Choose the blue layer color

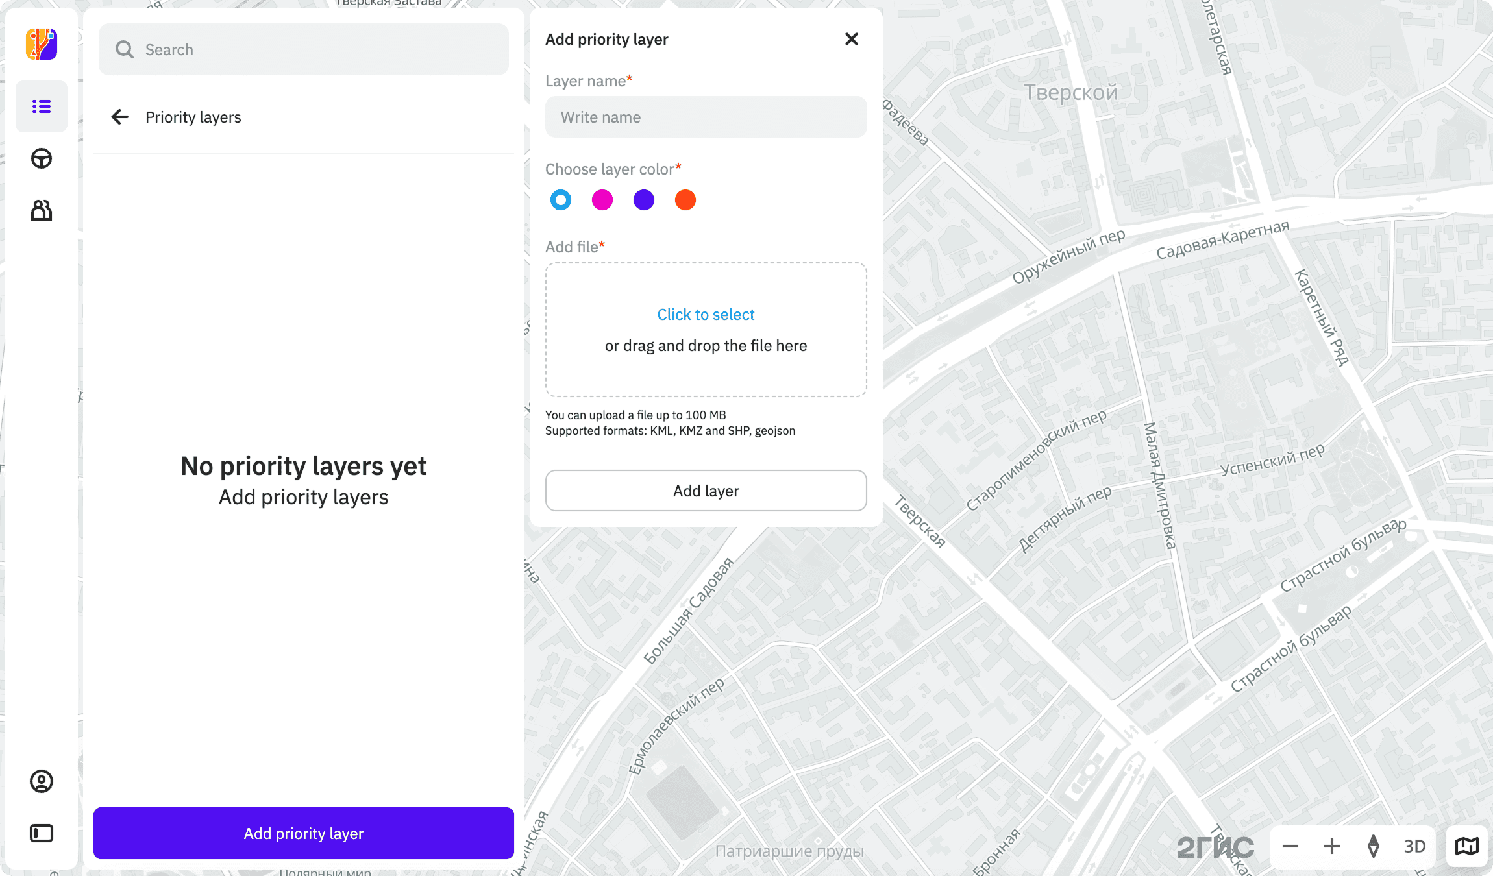561,200
